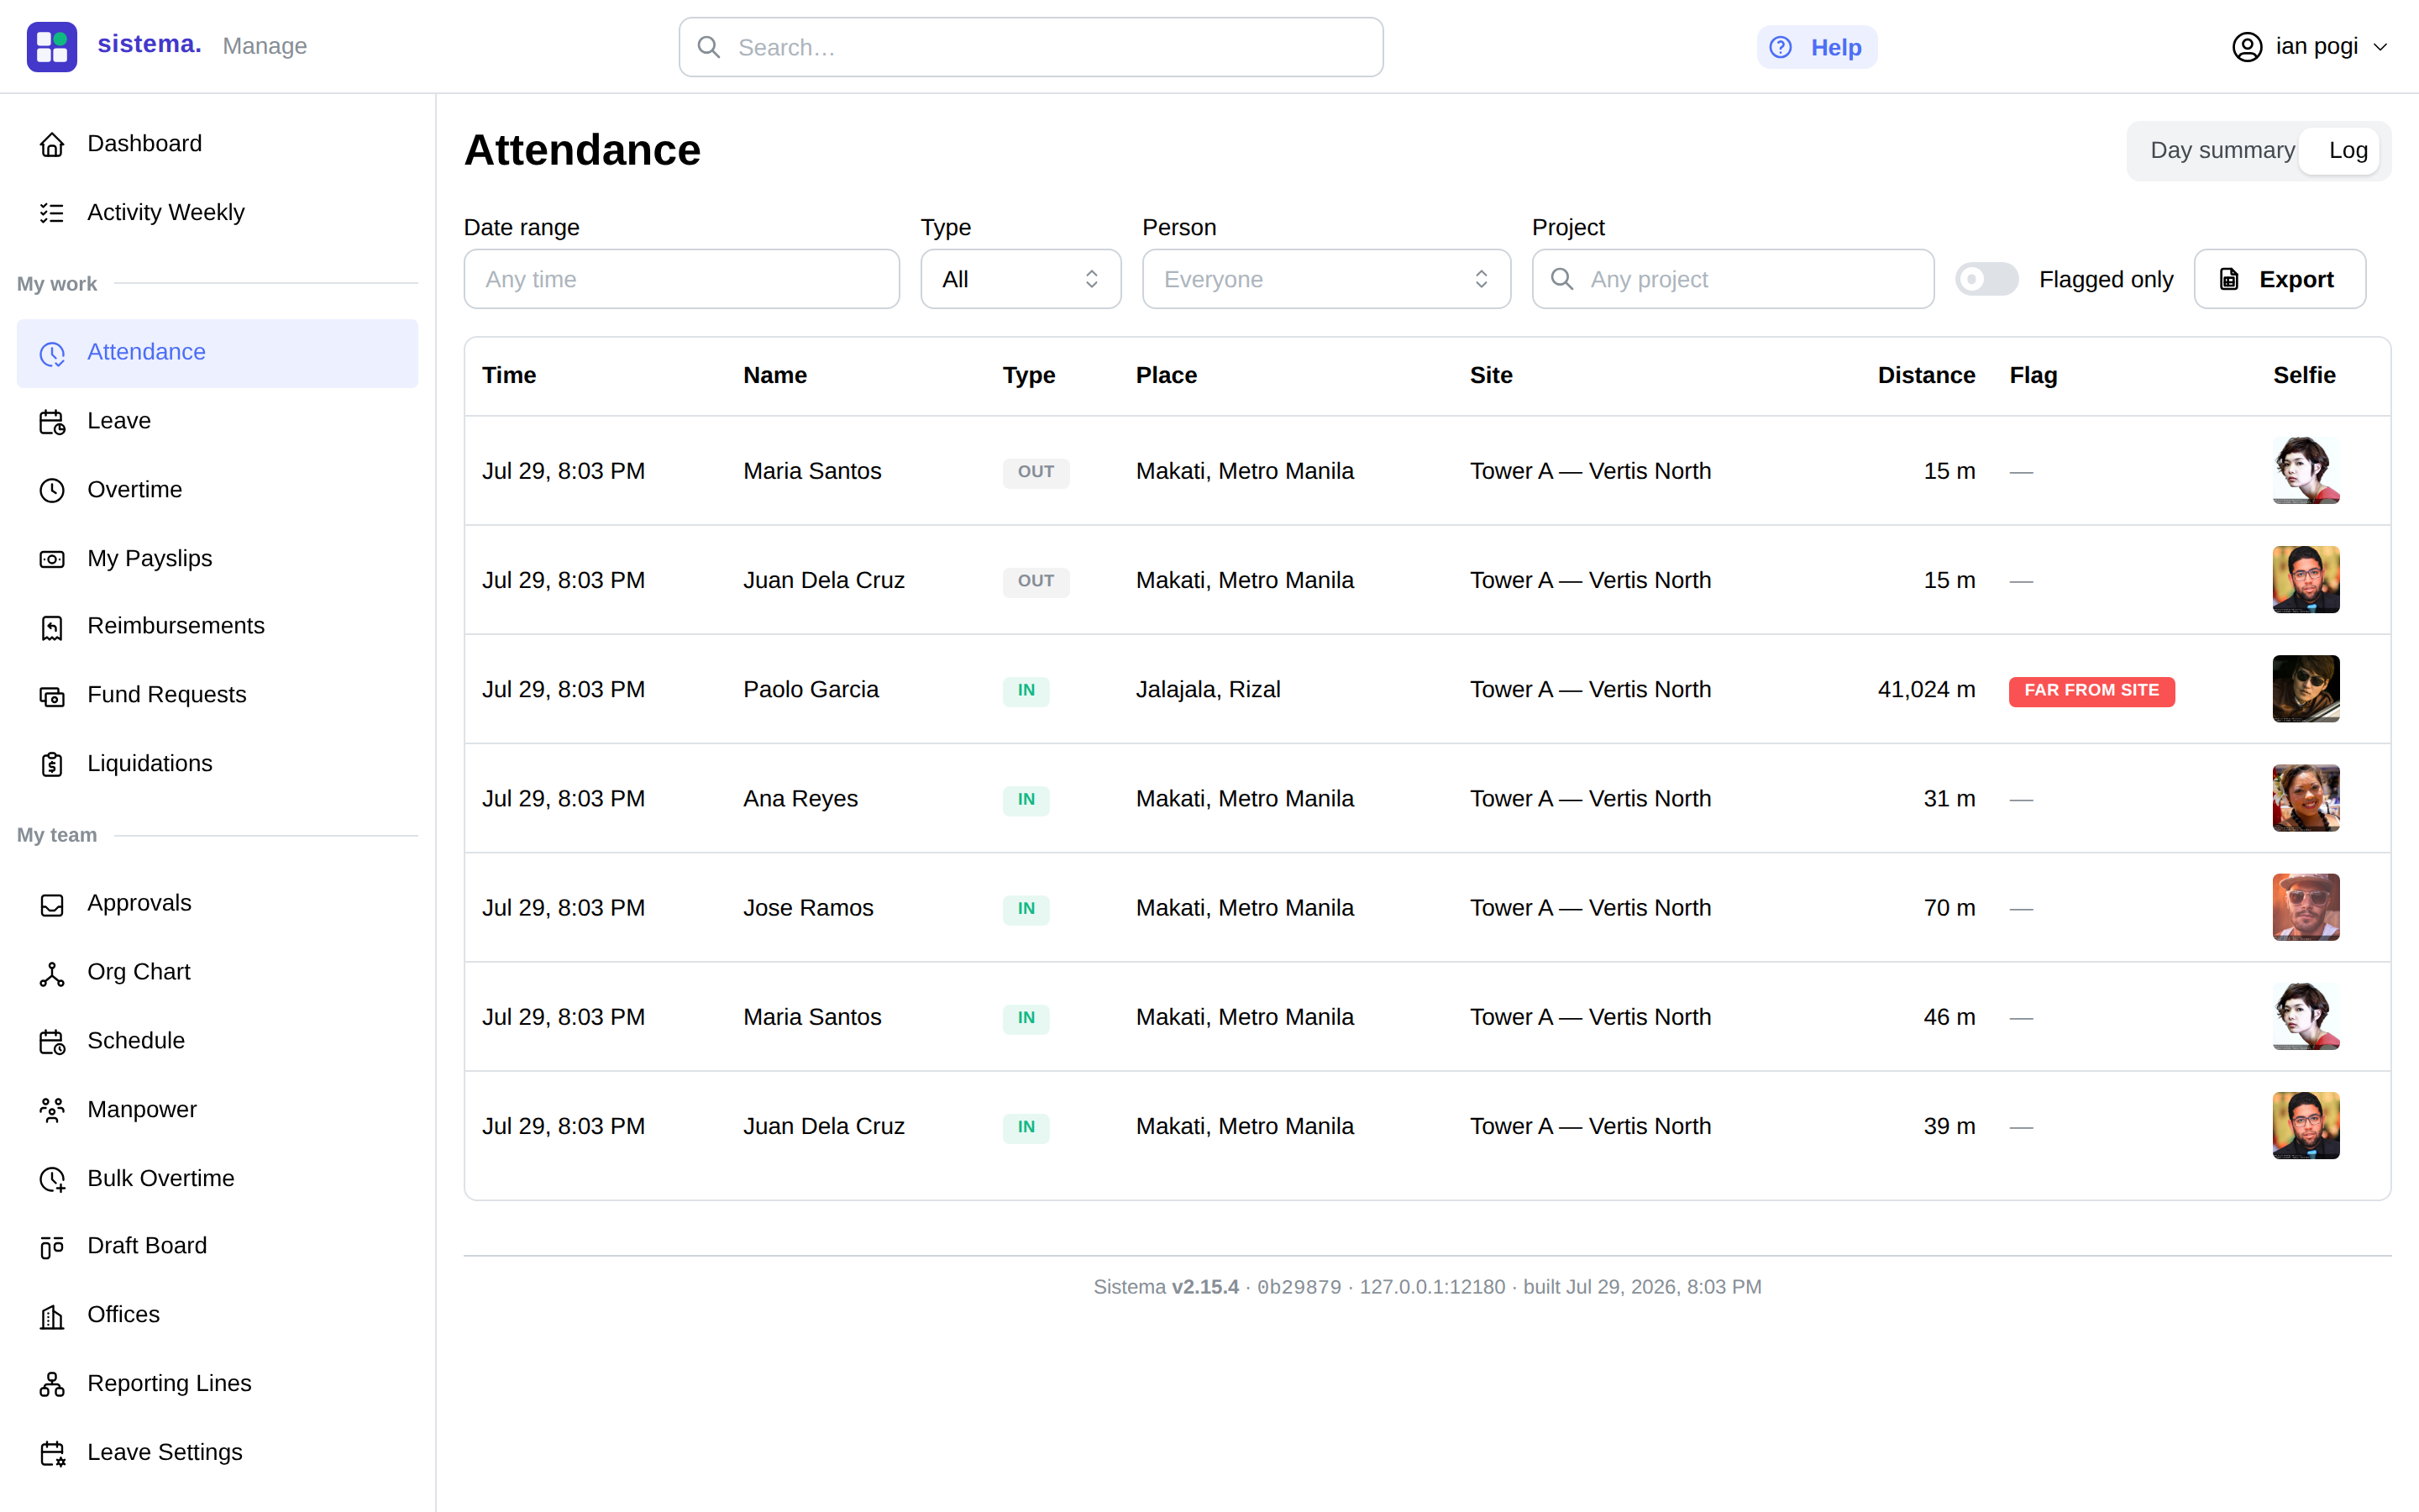Screen dimensions: 2419x1512
Task: Open the Type filter dropdown
Action: point(1020,279)
